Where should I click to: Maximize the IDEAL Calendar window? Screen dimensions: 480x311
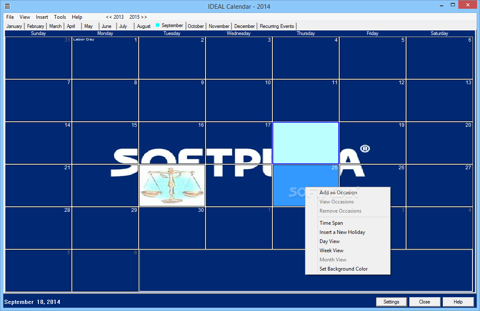tap(453, 5)
